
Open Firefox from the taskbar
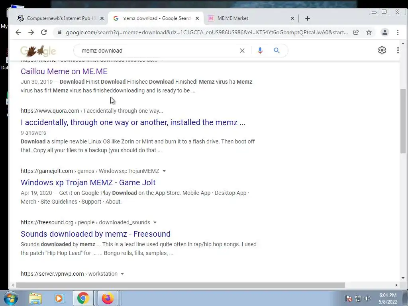pos(108,298)
